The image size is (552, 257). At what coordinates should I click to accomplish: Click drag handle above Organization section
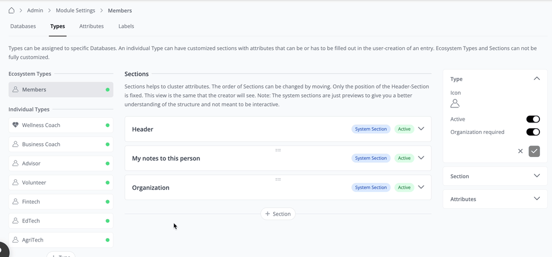pos(278,179)
